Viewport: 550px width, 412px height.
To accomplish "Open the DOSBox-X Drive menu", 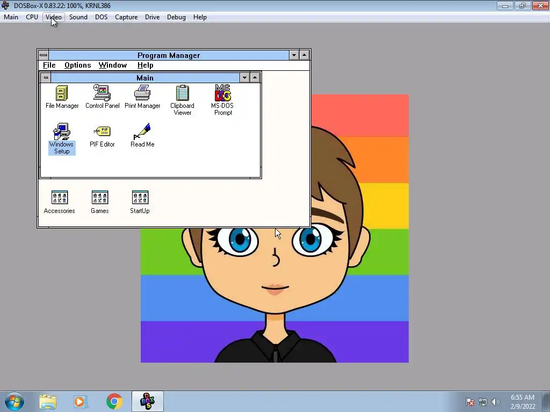I will point(152,17).
